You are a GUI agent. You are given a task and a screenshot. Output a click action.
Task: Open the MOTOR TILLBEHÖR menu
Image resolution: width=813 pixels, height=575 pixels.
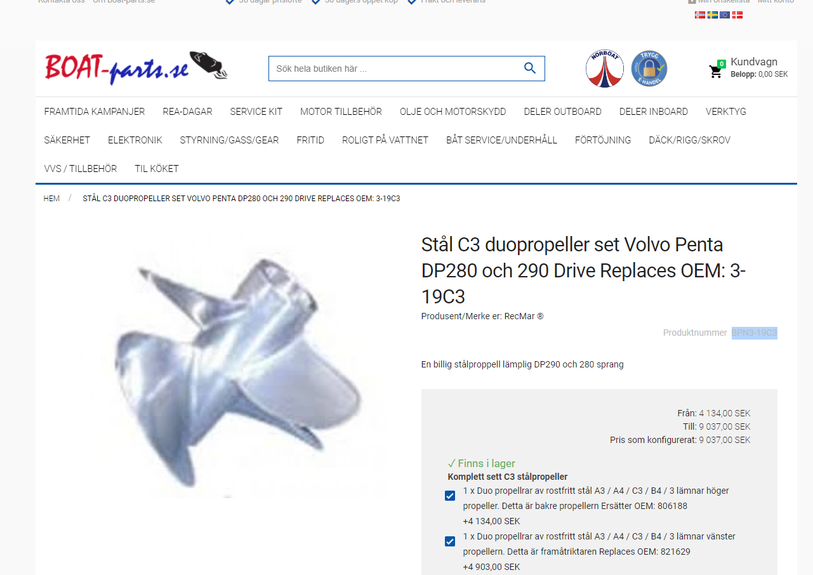(341, 112)
